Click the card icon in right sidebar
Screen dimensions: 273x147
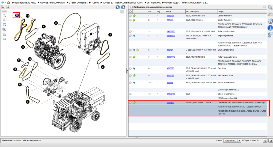pos(270,14)
